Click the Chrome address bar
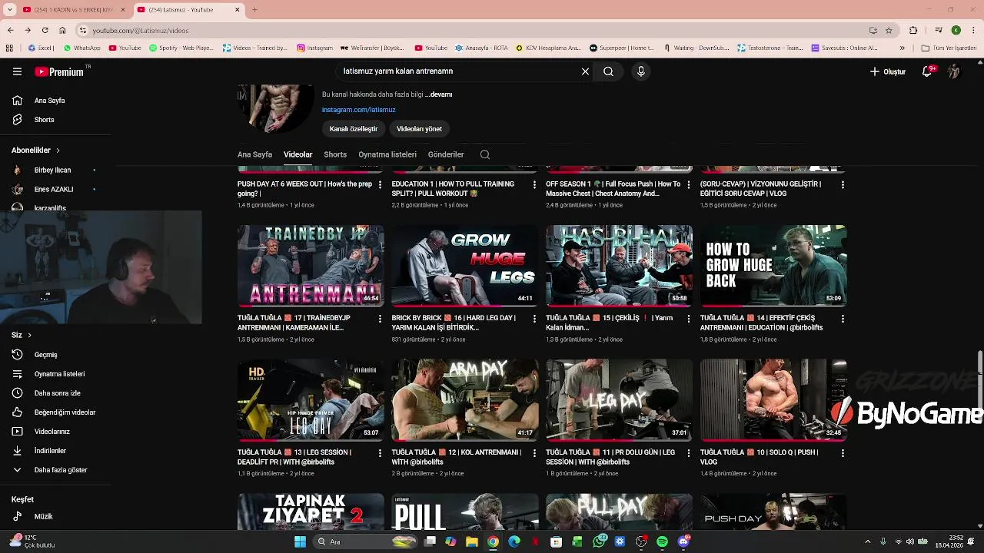984x553 pixels. (x=477, y=30)
